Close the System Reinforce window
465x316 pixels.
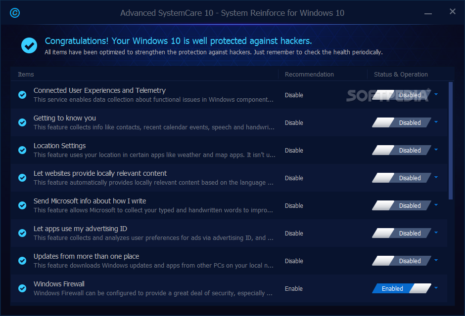pos(452,11)
